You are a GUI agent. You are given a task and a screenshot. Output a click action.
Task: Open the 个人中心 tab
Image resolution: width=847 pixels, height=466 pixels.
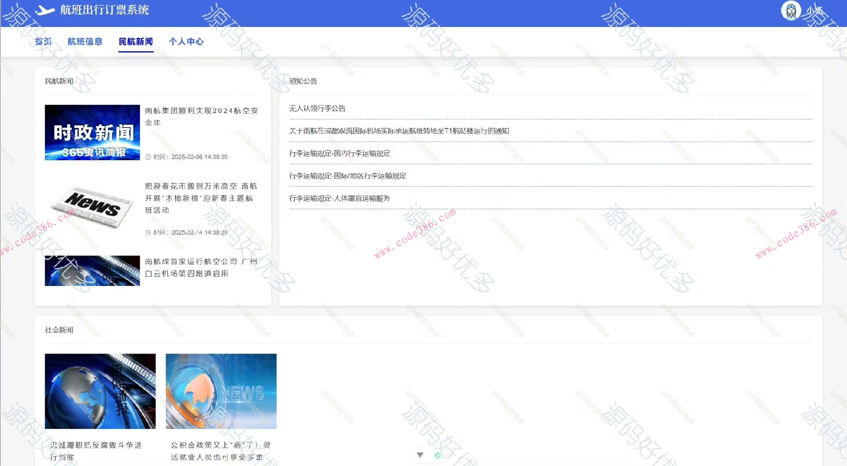pos(186,41)
